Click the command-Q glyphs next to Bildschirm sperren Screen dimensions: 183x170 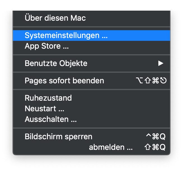click(159, 137)
